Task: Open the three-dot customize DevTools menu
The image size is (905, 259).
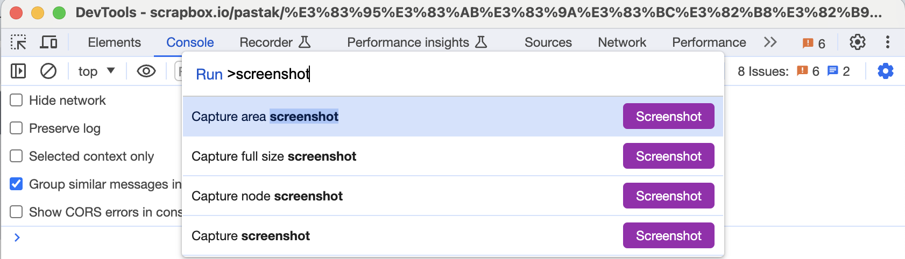Action: [x=887, y=42]
